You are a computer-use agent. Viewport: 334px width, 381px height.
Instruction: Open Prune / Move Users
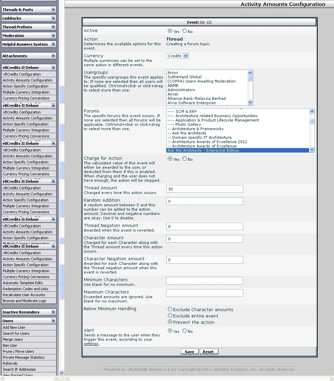pyautogui.click(x=19, y=351)
